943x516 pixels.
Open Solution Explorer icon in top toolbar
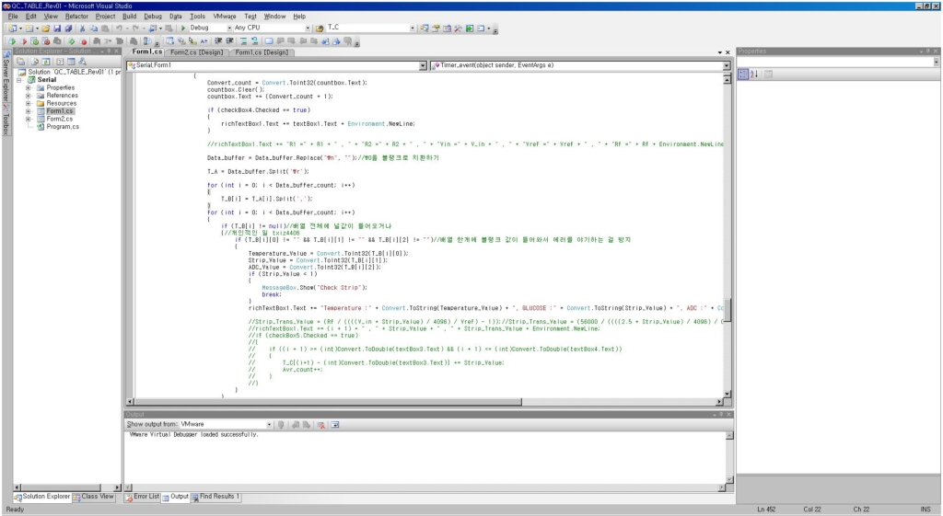(424, 29)
